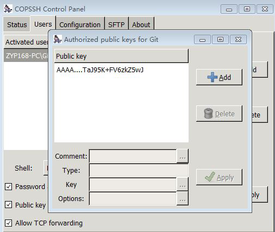Open the Key field ellipsis button
The height and width of the screenshot is (232, 275).
[x=183, y=184]
